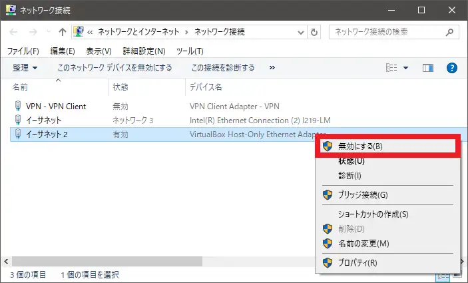
Task: Open view options dropdown arrow
Action: point(405,68)
